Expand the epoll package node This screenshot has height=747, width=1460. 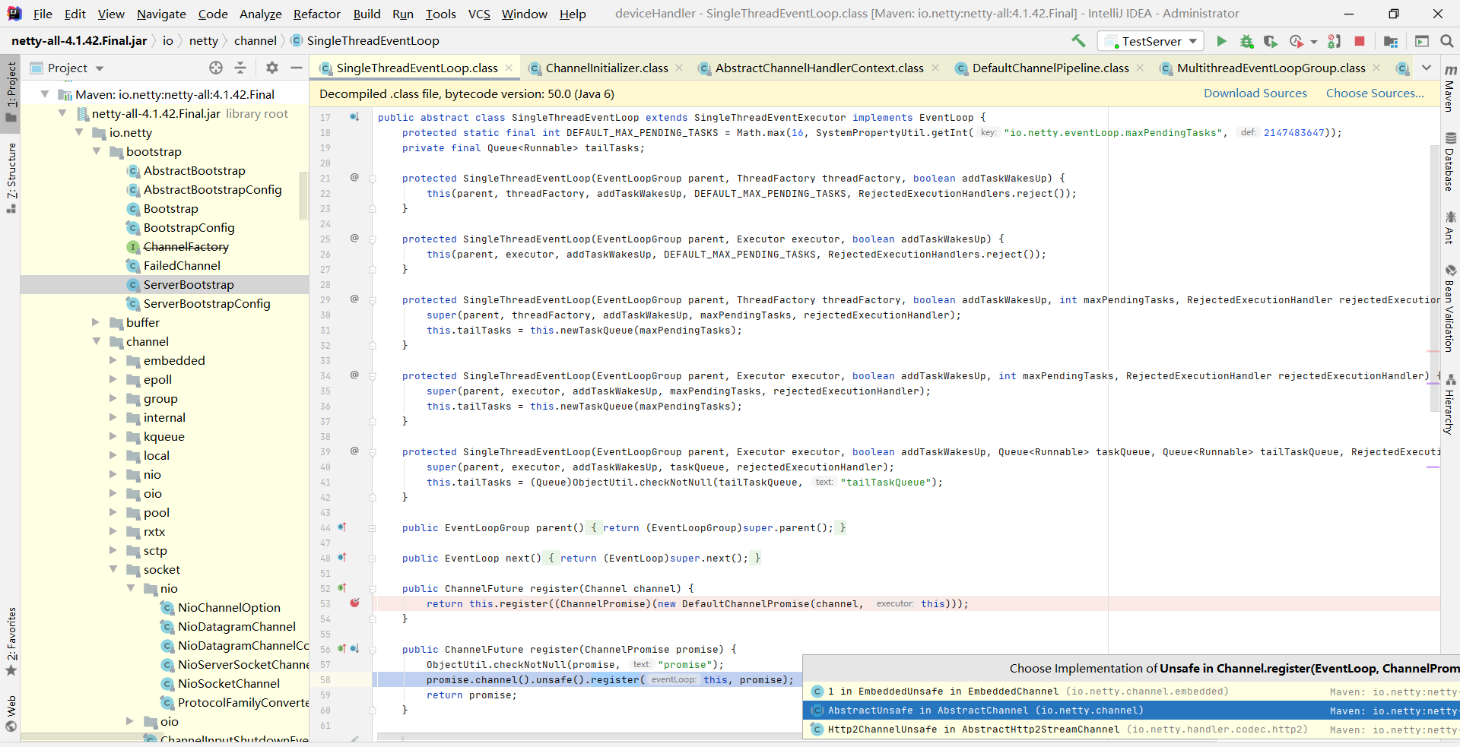click(x=114, y=379)
